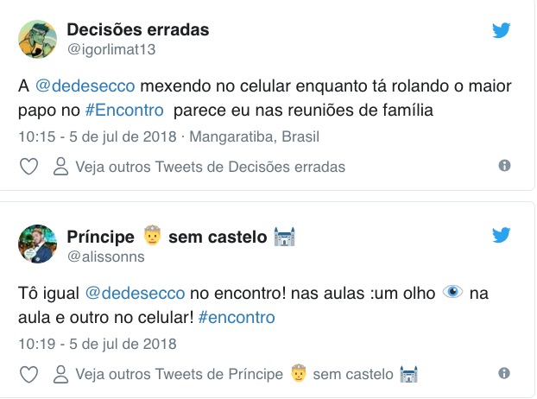Click person icon beside Príncipe tweets link
537x399 pixels.
click(x=60, y=374)
